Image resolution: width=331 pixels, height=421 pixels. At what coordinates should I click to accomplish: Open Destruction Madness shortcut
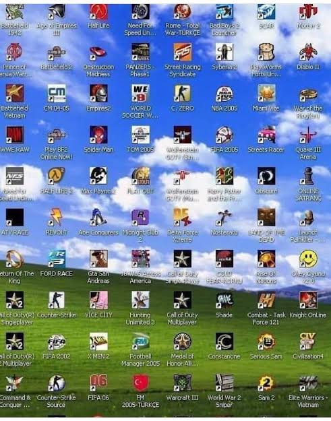tap(98, 52)
